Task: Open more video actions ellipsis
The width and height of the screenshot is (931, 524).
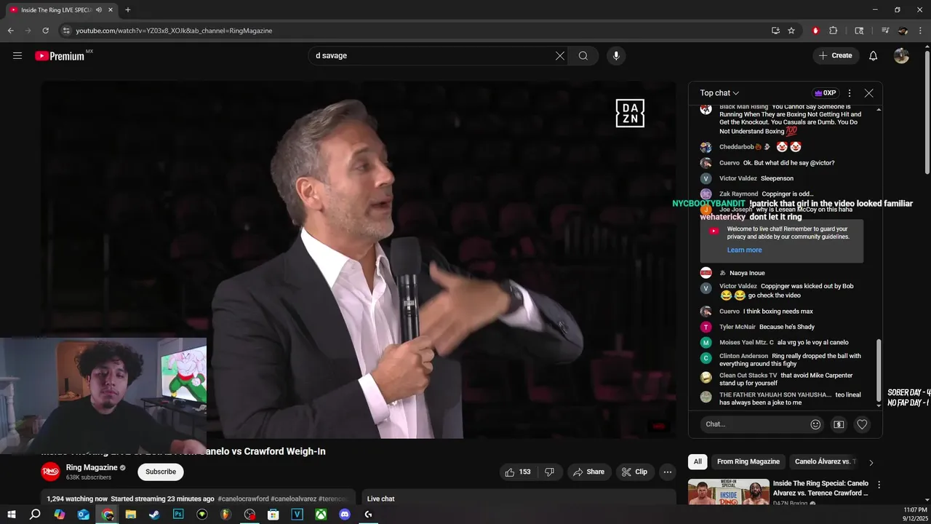Action: pos(668,472)
